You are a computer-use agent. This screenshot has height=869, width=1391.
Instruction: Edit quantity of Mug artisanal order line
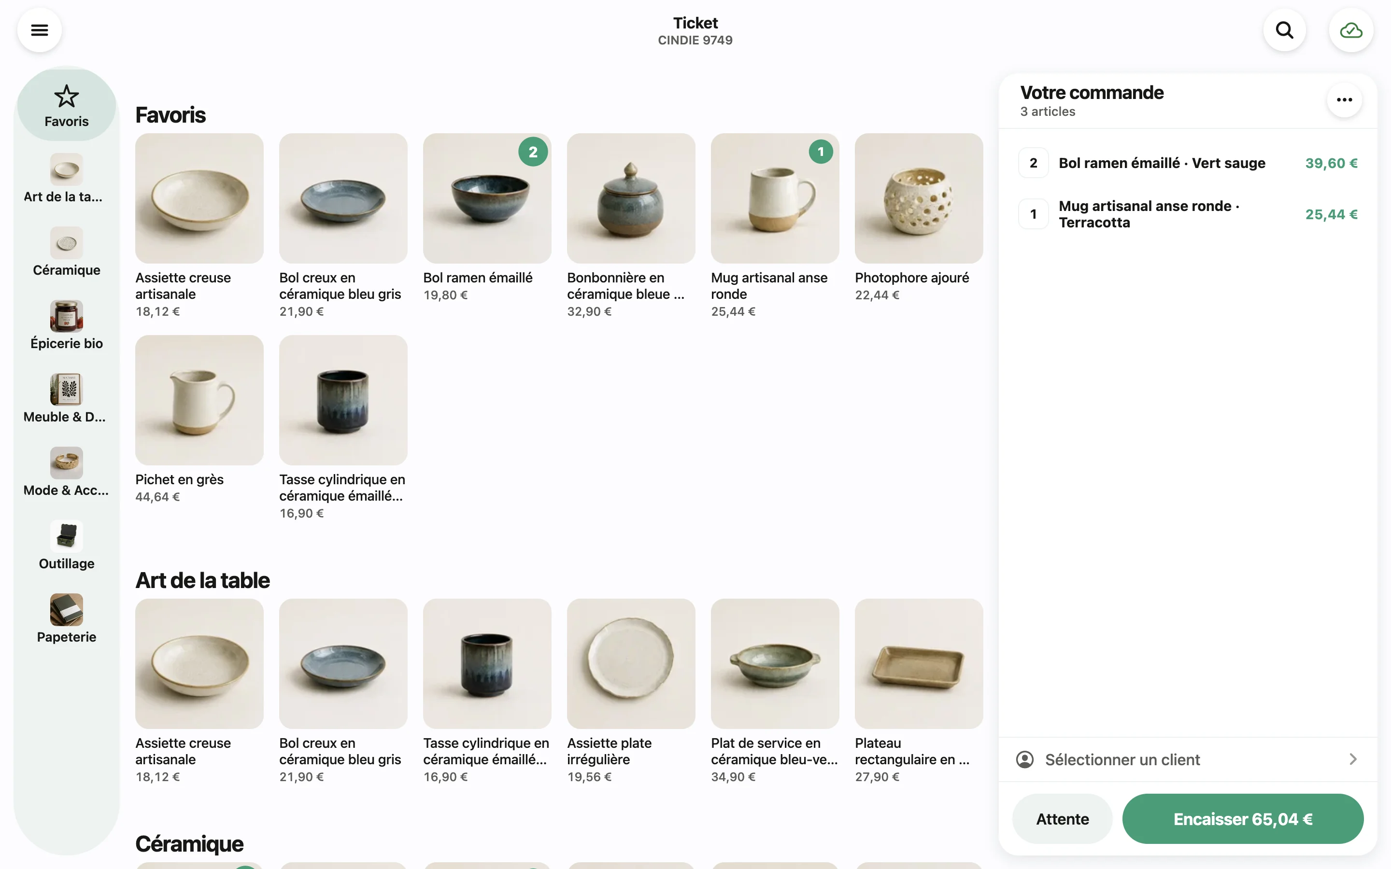pyautogui.click(x=1033, y=214)
